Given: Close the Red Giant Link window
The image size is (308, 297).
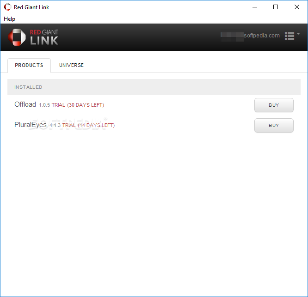Looking at the screenshot, I should pyautogui.click(x=297, y=7).
